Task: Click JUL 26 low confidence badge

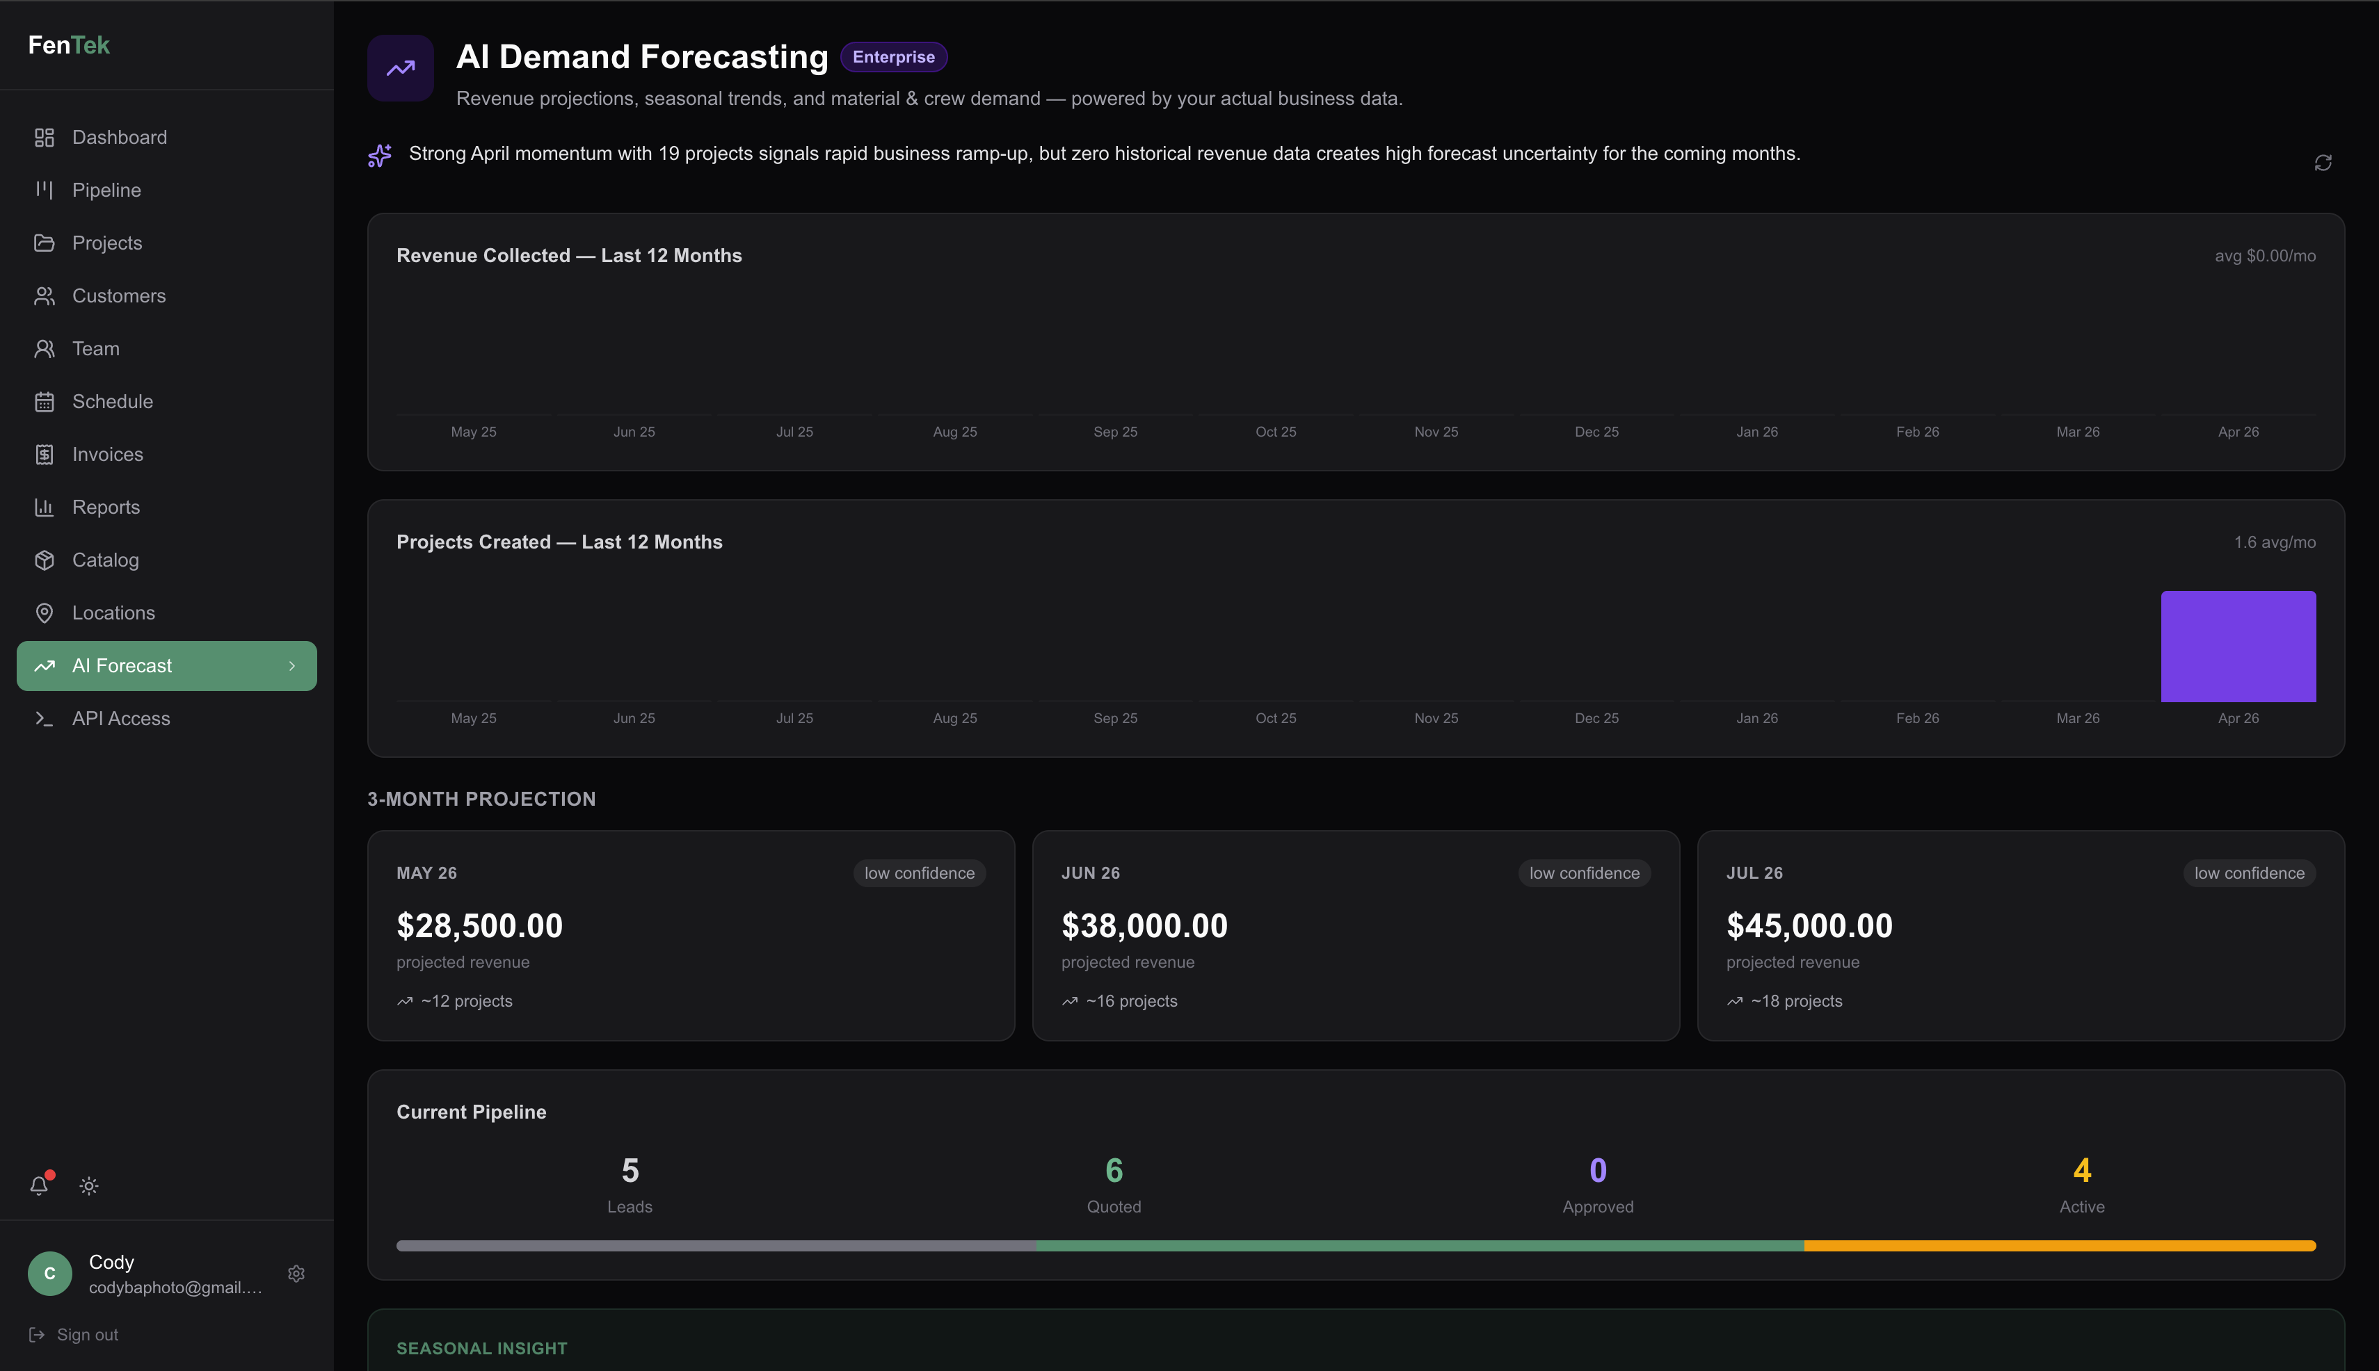Action: click(x=2249, y=873)
